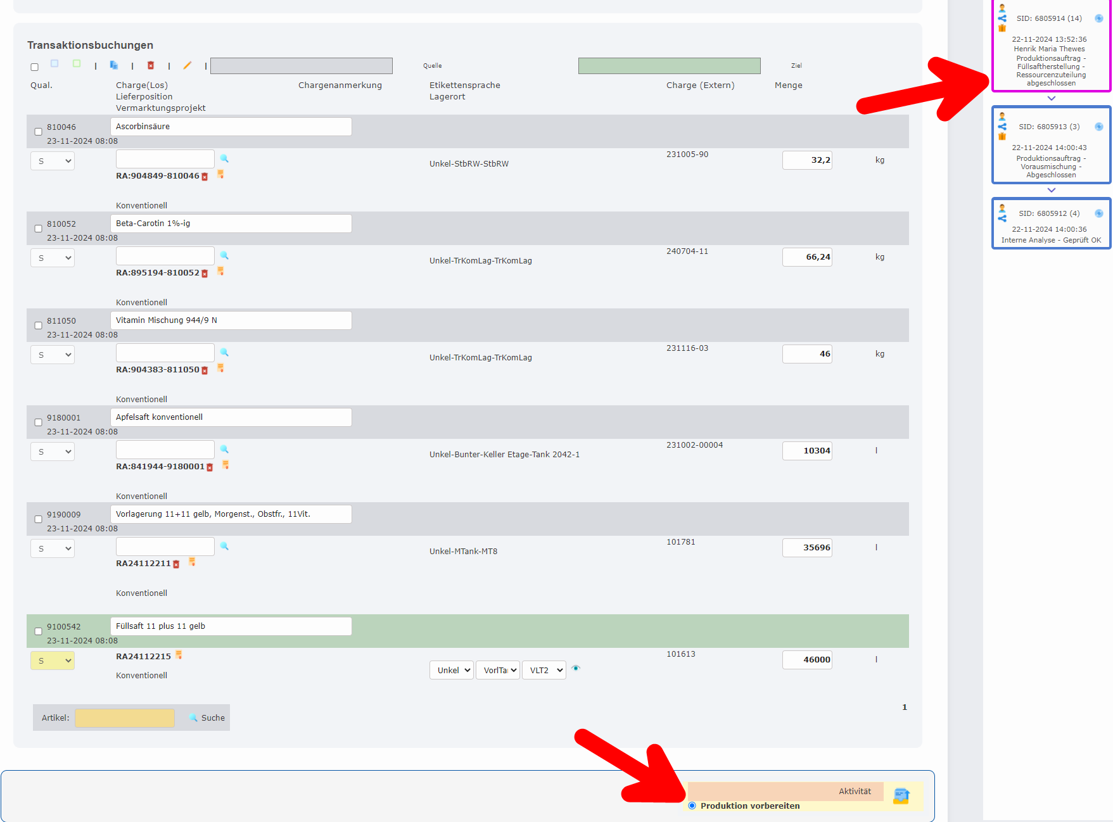1113x822 pixels.
Task: Click the share icon on SID 6805912 card
Action: [1002, 218]
